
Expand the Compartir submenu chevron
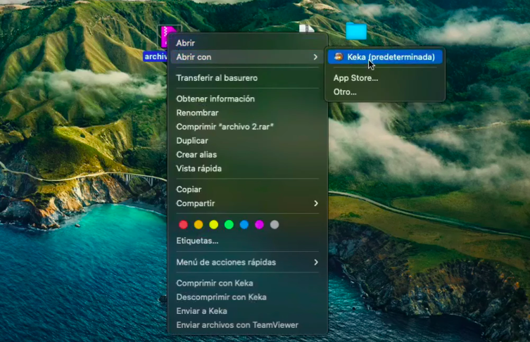click(316, 203)
